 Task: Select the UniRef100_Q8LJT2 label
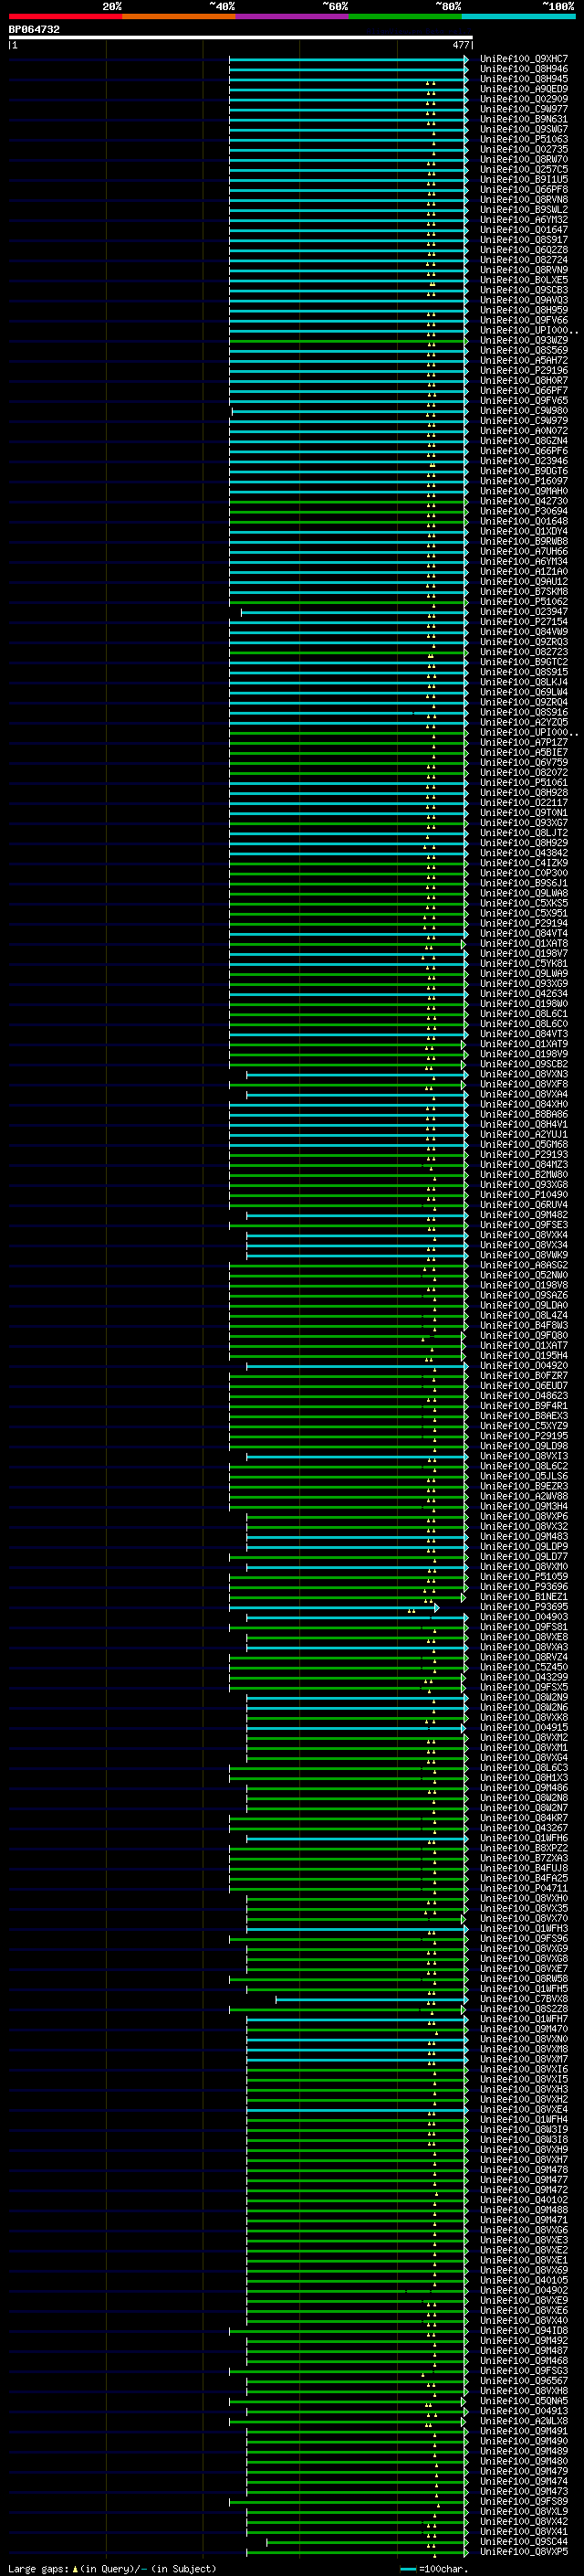tap(523, 833)
